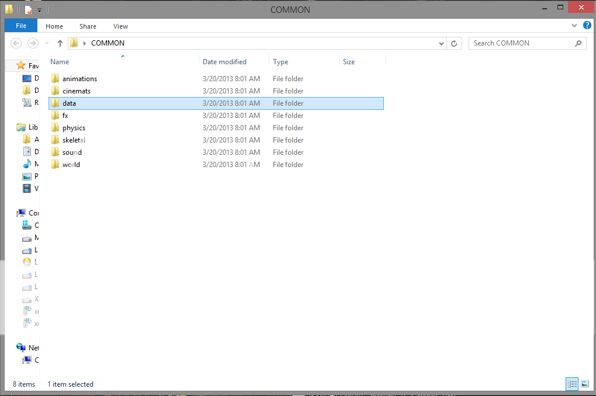Click the Search COMMON input field

[520, 43]
